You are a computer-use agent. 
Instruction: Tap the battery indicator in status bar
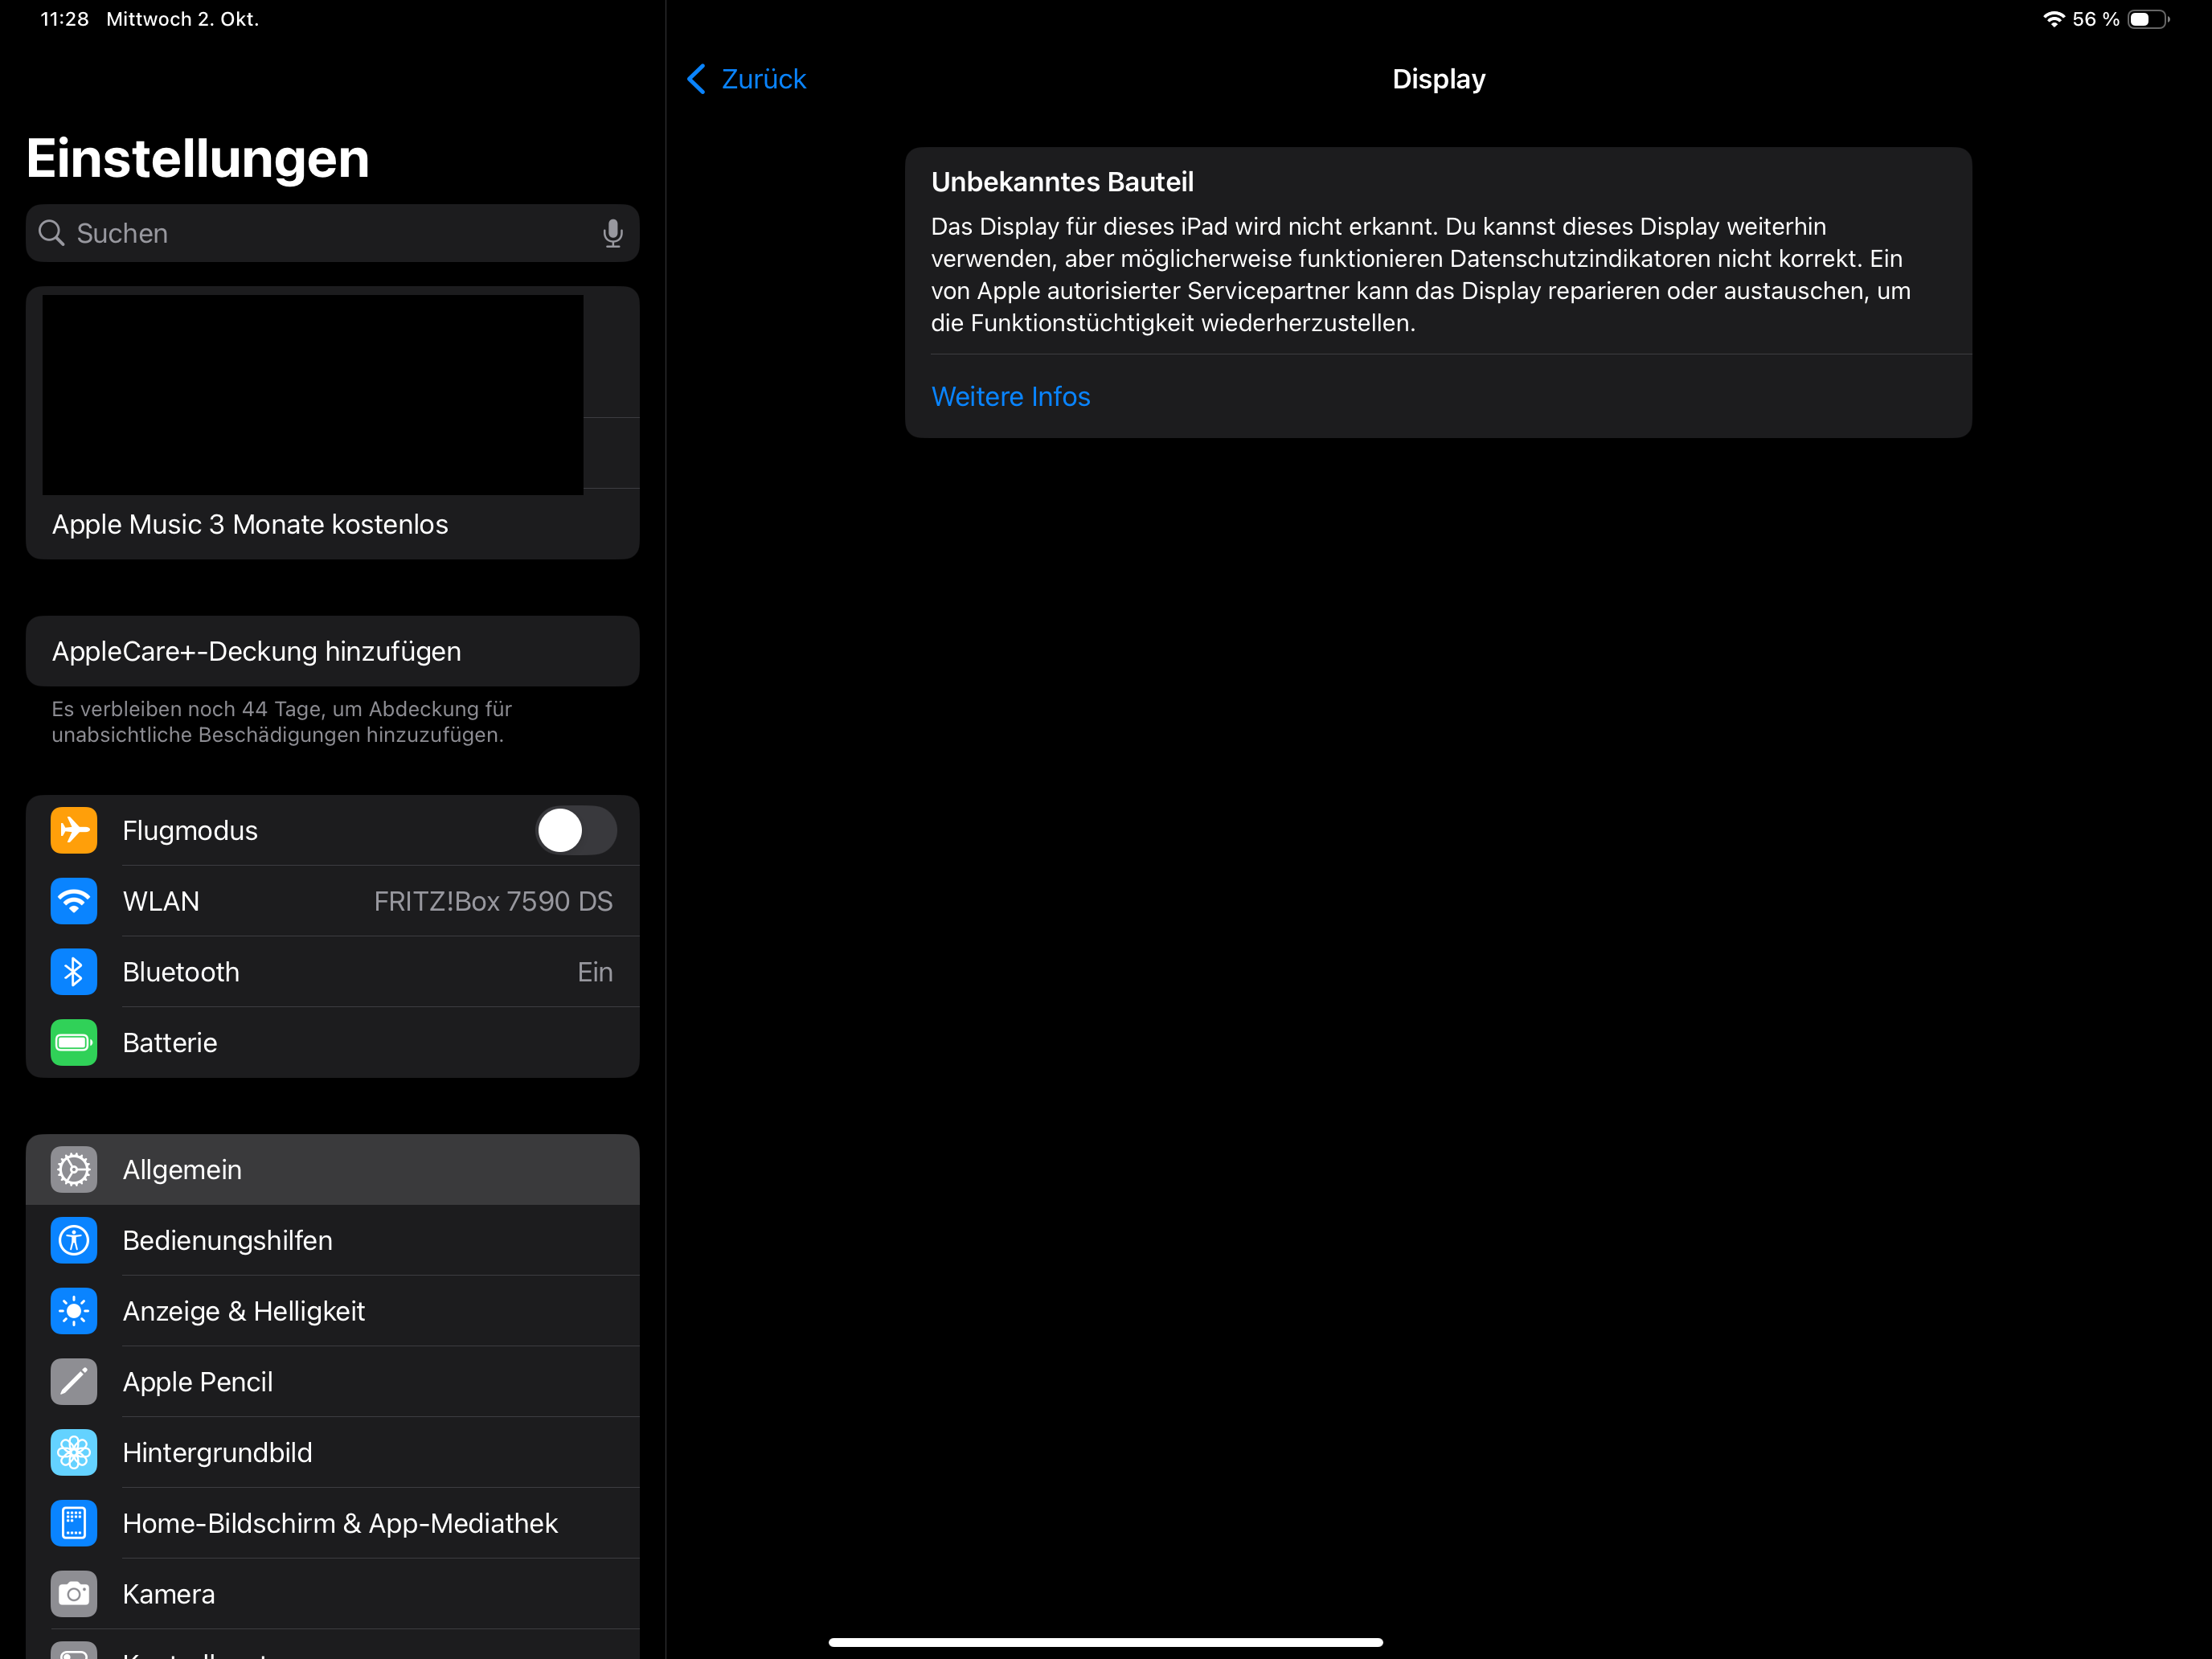(x=2146, y=19)
